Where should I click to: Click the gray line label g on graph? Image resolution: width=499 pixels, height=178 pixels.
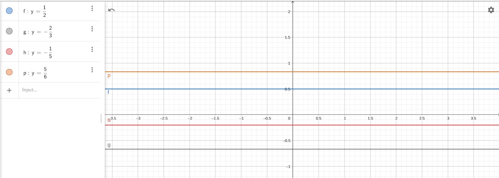click(x=109, y=145)
